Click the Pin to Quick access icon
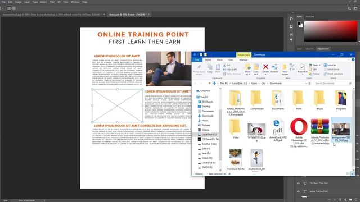 click(199, 67)
